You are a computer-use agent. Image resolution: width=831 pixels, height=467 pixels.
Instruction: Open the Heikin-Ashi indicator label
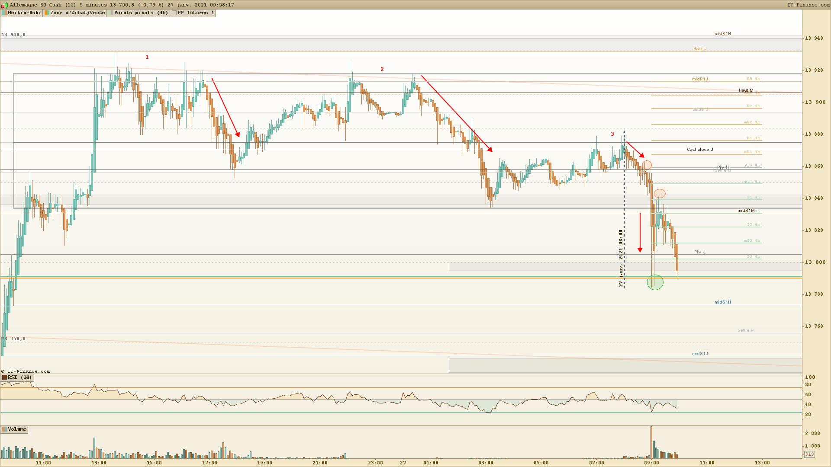pyautogui.click(x=24, y=13)
